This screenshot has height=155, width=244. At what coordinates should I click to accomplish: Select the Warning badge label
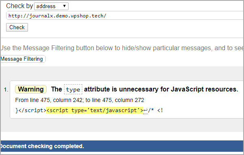31,89
